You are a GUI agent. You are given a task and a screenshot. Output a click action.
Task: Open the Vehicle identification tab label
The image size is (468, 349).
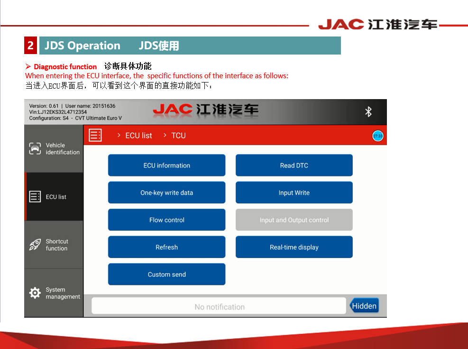(x=63, y=149)
